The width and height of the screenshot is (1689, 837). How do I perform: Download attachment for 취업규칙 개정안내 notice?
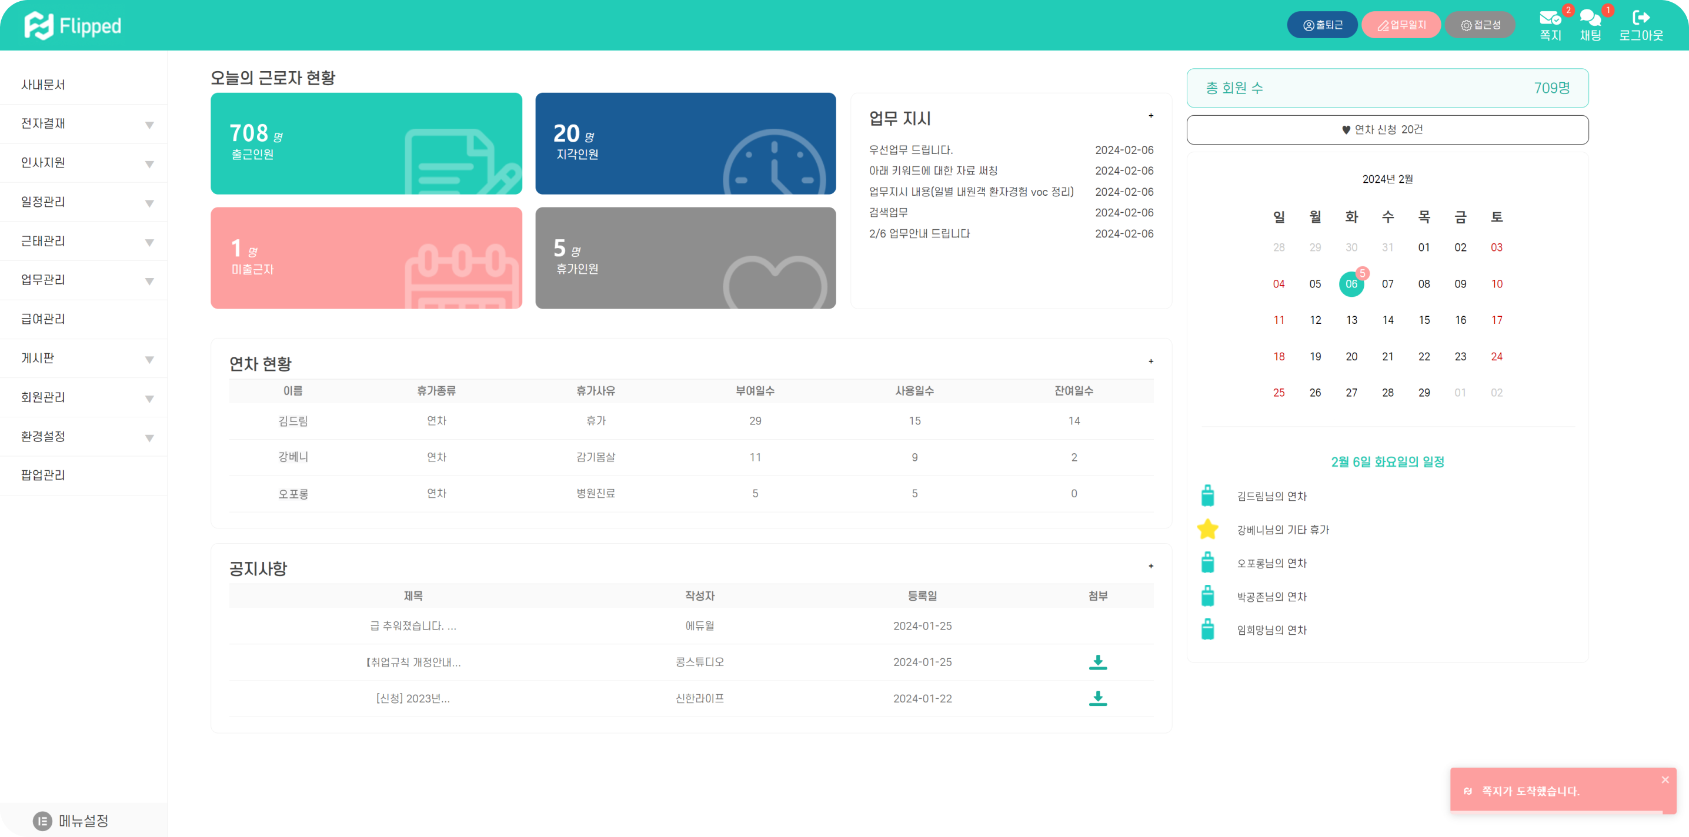[x=1097, y=662]
